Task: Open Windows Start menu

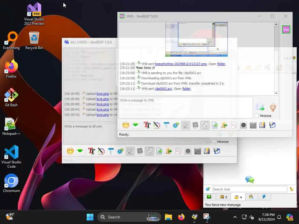Action: [x=90, y=217]
